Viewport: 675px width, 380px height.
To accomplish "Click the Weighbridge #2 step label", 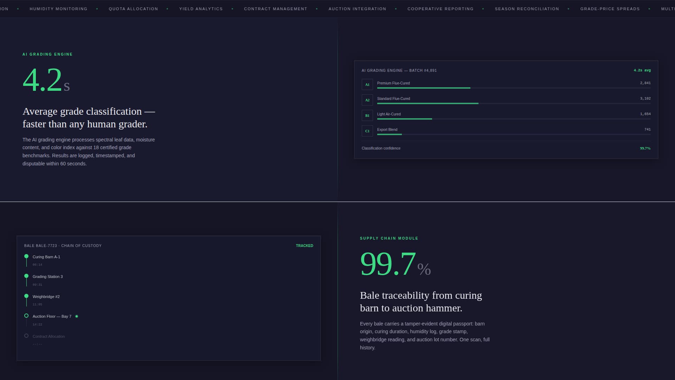I will 46,297.
